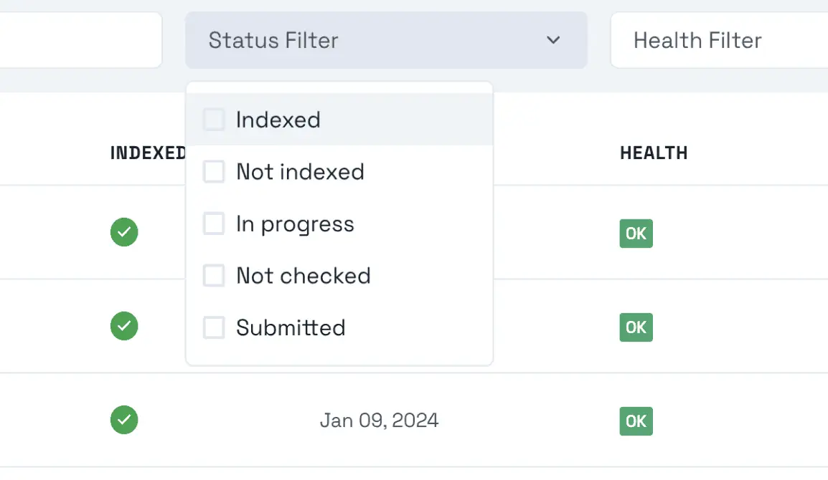This screenshot has height=480, width=828.
Task: Open the Health Filter dropdown
Action: [x=718, y=41]
